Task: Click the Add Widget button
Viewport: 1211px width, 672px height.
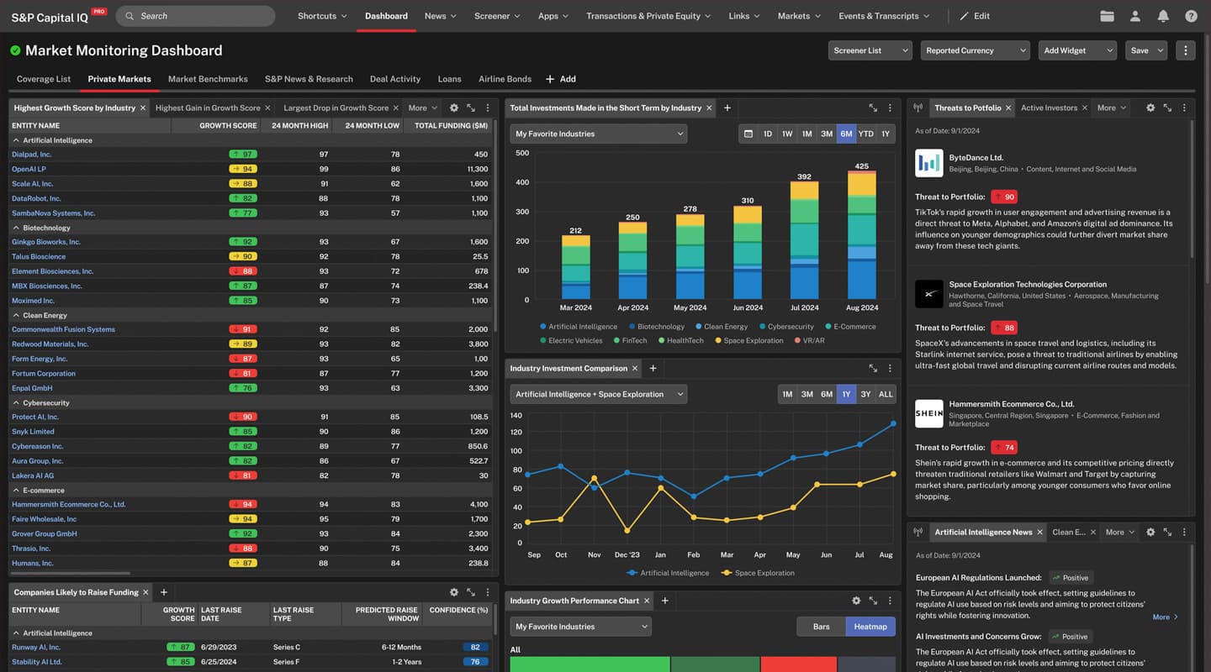Action: point(1076,50)
